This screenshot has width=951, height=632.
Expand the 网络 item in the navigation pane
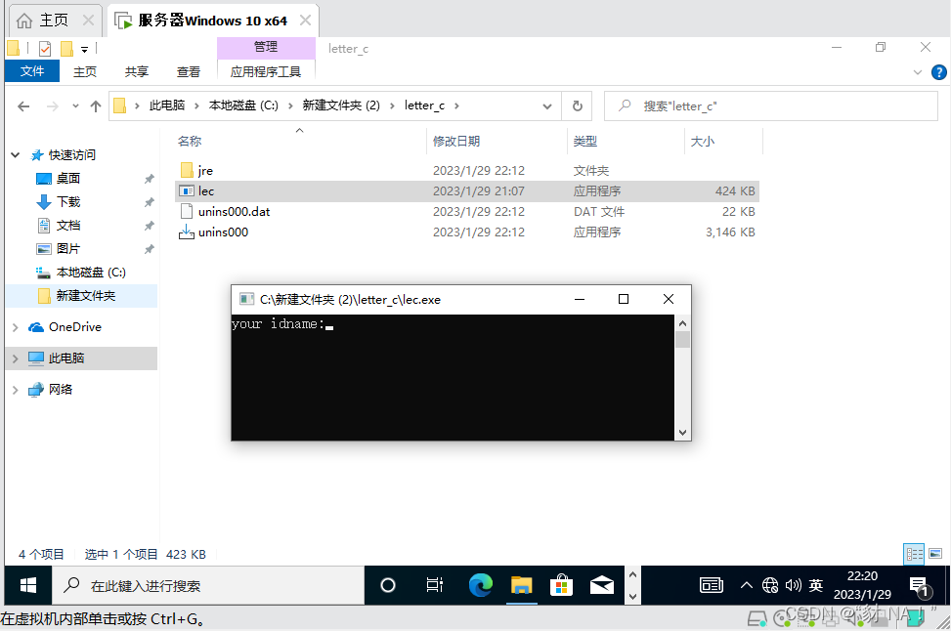[16, 389]
